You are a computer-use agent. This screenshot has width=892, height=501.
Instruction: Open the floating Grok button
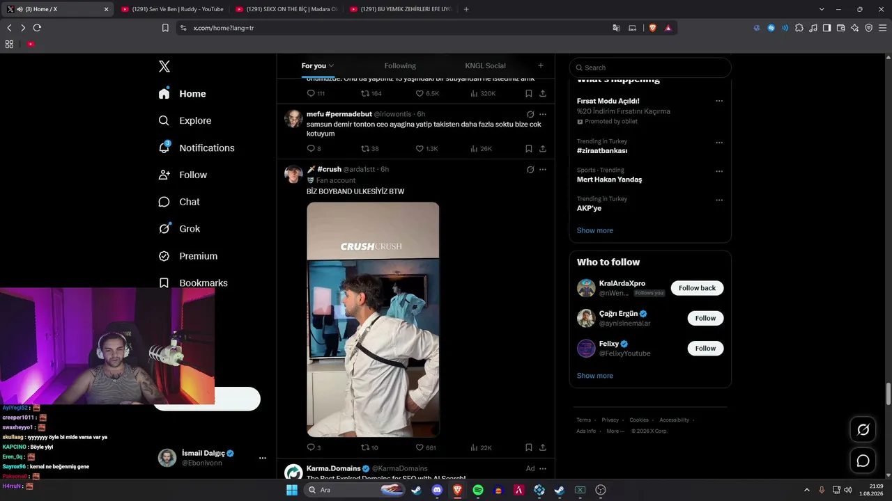click(863, 430)
